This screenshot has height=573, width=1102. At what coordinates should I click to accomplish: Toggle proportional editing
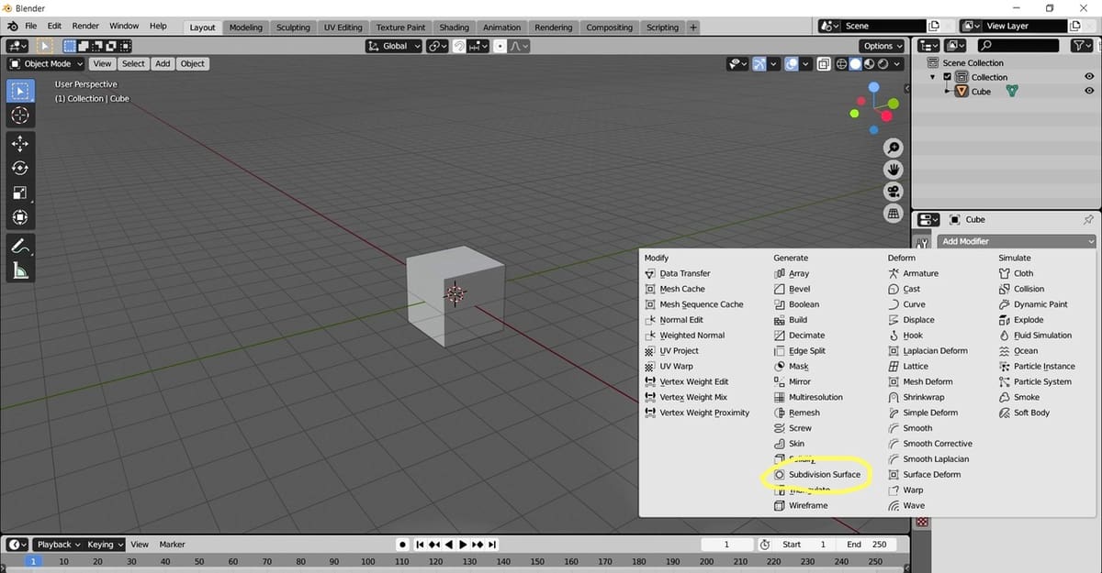500,46
